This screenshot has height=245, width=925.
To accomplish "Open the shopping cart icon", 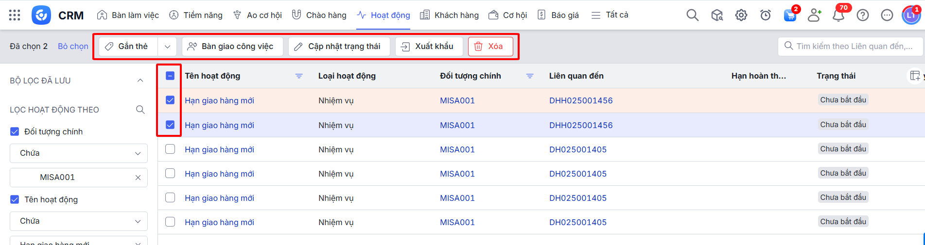I will [x=790, y=16].
